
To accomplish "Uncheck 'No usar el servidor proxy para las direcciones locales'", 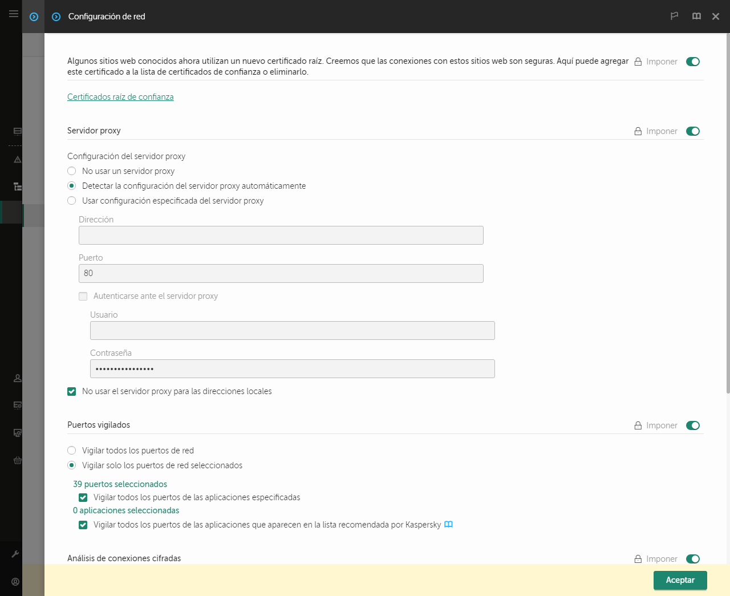I will tap(71, 391).
